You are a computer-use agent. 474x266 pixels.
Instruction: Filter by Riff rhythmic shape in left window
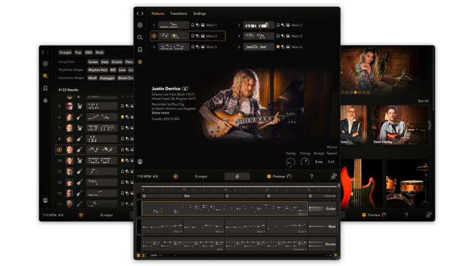pyautogui.click(x=113, y=70)
